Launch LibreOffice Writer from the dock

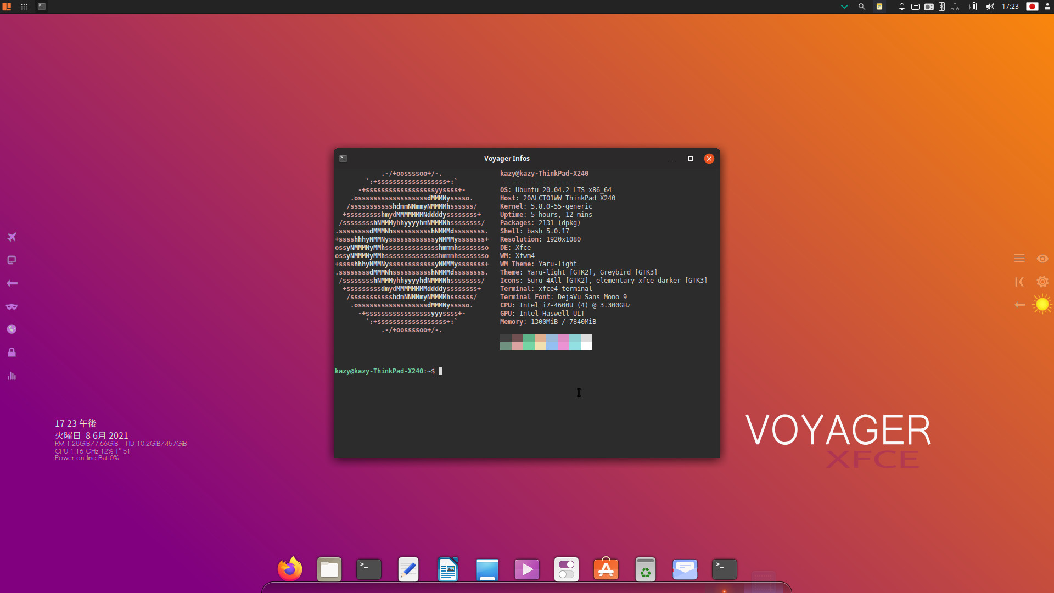(448, 569)
